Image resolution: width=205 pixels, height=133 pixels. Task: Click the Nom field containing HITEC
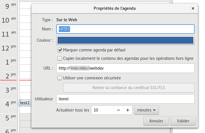pos(125,29)
